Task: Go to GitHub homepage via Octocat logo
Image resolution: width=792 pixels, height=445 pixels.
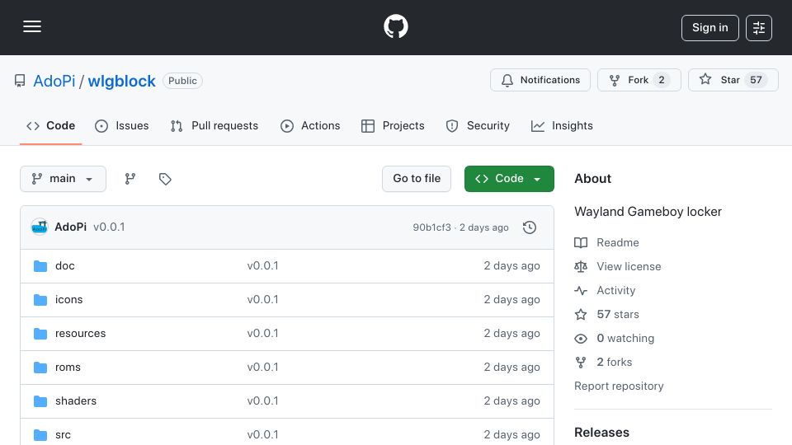Action: pyautogui.click(x=395, y=26)
